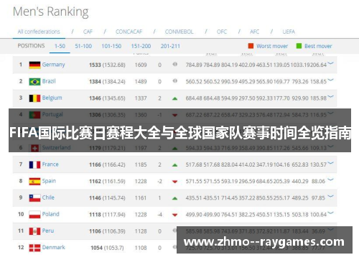
Task: Open the Denmark team link
Action: tap(53, 247)
